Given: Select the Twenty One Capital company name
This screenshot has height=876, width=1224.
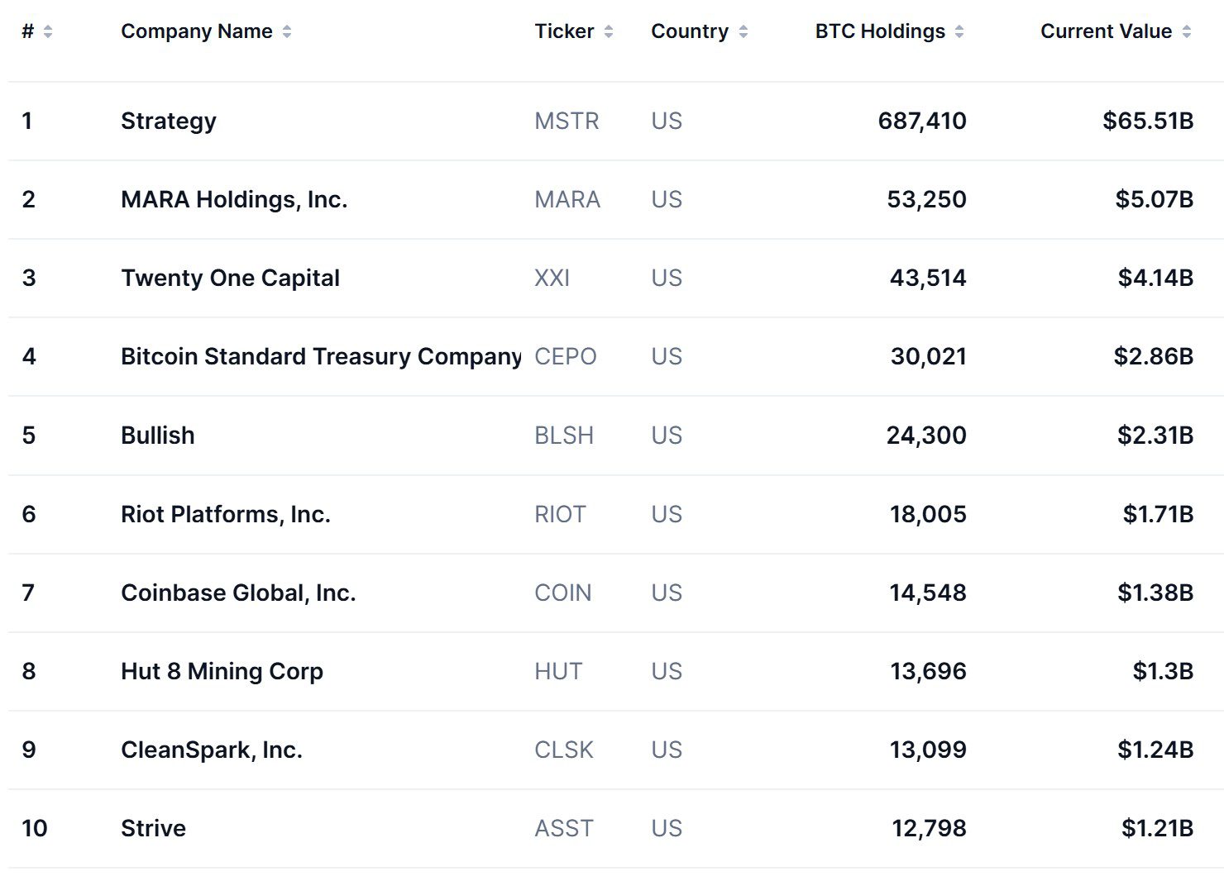Looking at the screenshot, I should point(230,278).
